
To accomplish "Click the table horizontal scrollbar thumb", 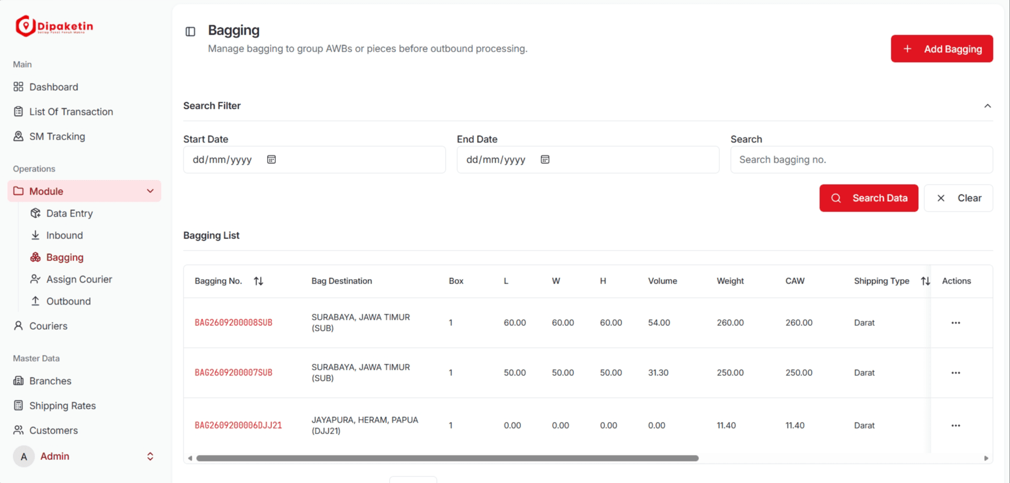I will pyautogui.click(x=447, y=458).
